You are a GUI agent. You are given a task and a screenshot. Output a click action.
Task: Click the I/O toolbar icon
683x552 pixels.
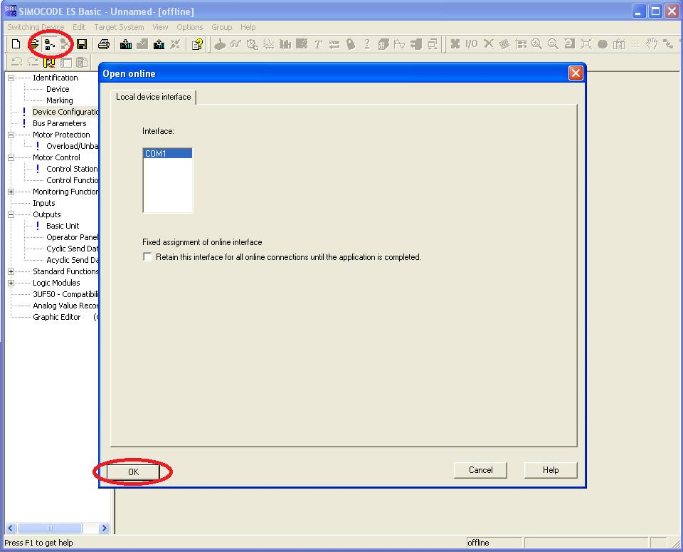tap(471, 44)
